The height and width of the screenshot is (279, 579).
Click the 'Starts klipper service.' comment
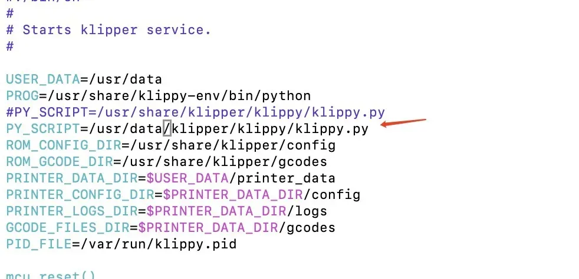(x=117, y=30)
